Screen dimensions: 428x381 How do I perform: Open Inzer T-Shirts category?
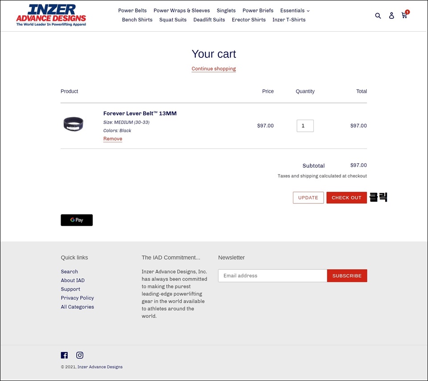[x=289, y=20]
